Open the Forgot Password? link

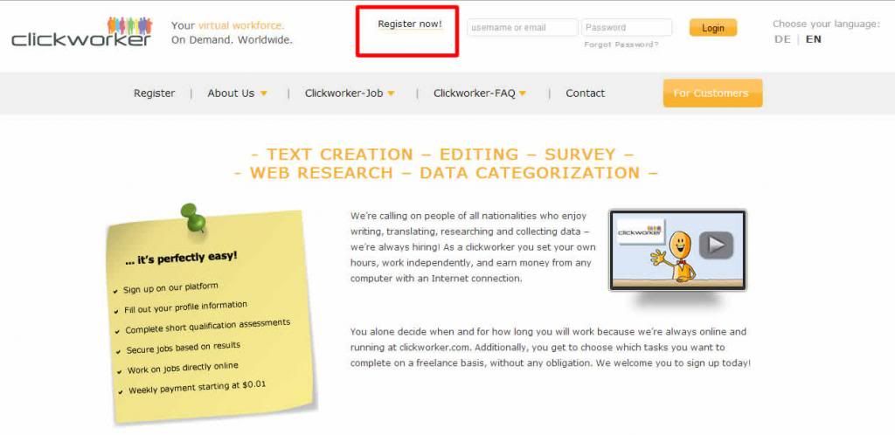pos(621,45)
